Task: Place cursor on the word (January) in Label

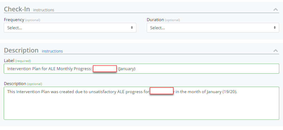Action: pos(127,69)
